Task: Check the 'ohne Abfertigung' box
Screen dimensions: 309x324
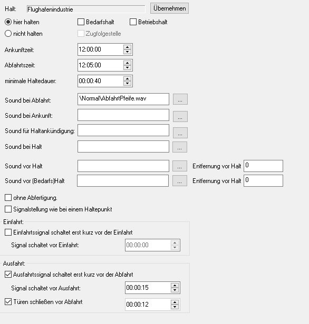Action: pos(8,198)
